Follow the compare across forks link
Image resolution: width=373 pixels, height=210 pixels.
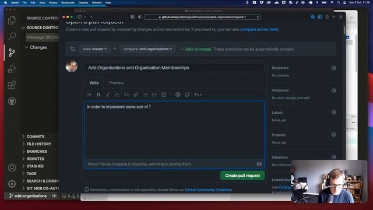(259, 30)
